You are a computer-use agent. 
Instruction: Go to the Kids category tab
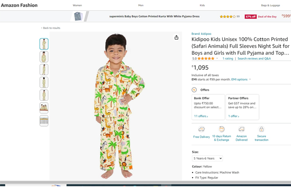tap(202, 5)
